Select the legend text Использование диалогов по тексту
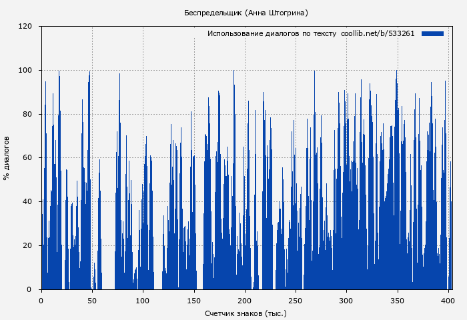467x320 pixels. (x=272, y=33)
